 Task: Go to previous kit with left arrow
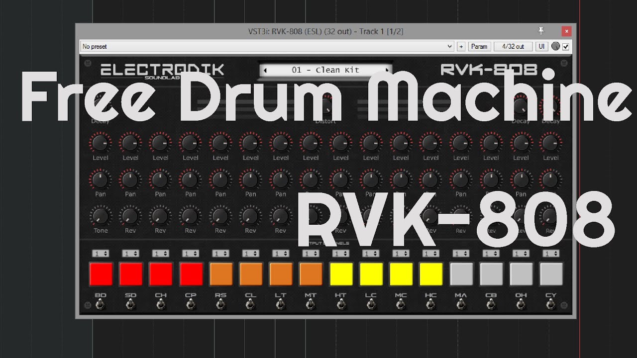[x=265, y=70]
